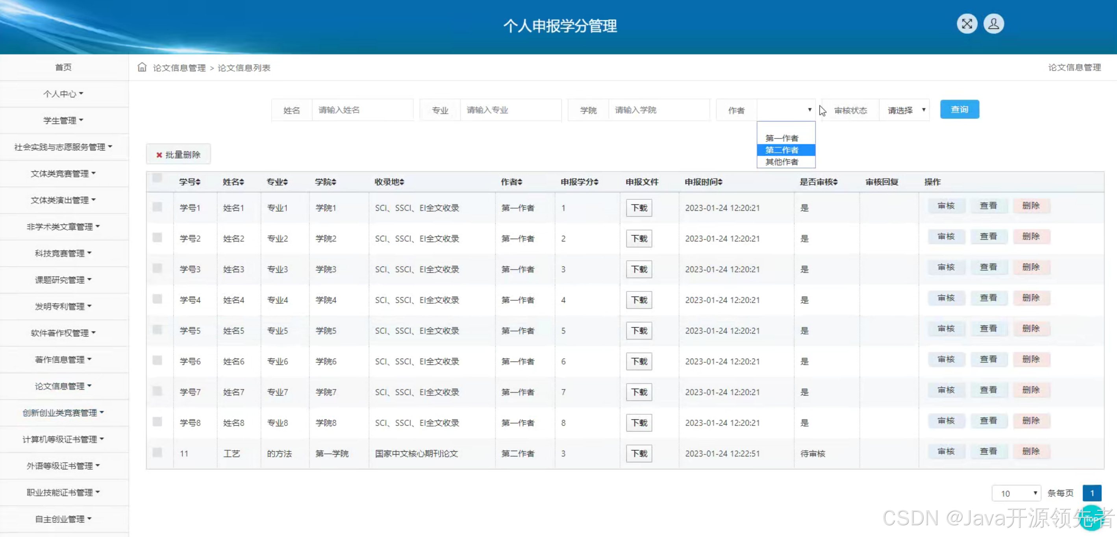Image resolution: width=1117 pixels, height=537 pixels.
Task: Open the user profile icon in header
Action: click(x=993, y=24)
